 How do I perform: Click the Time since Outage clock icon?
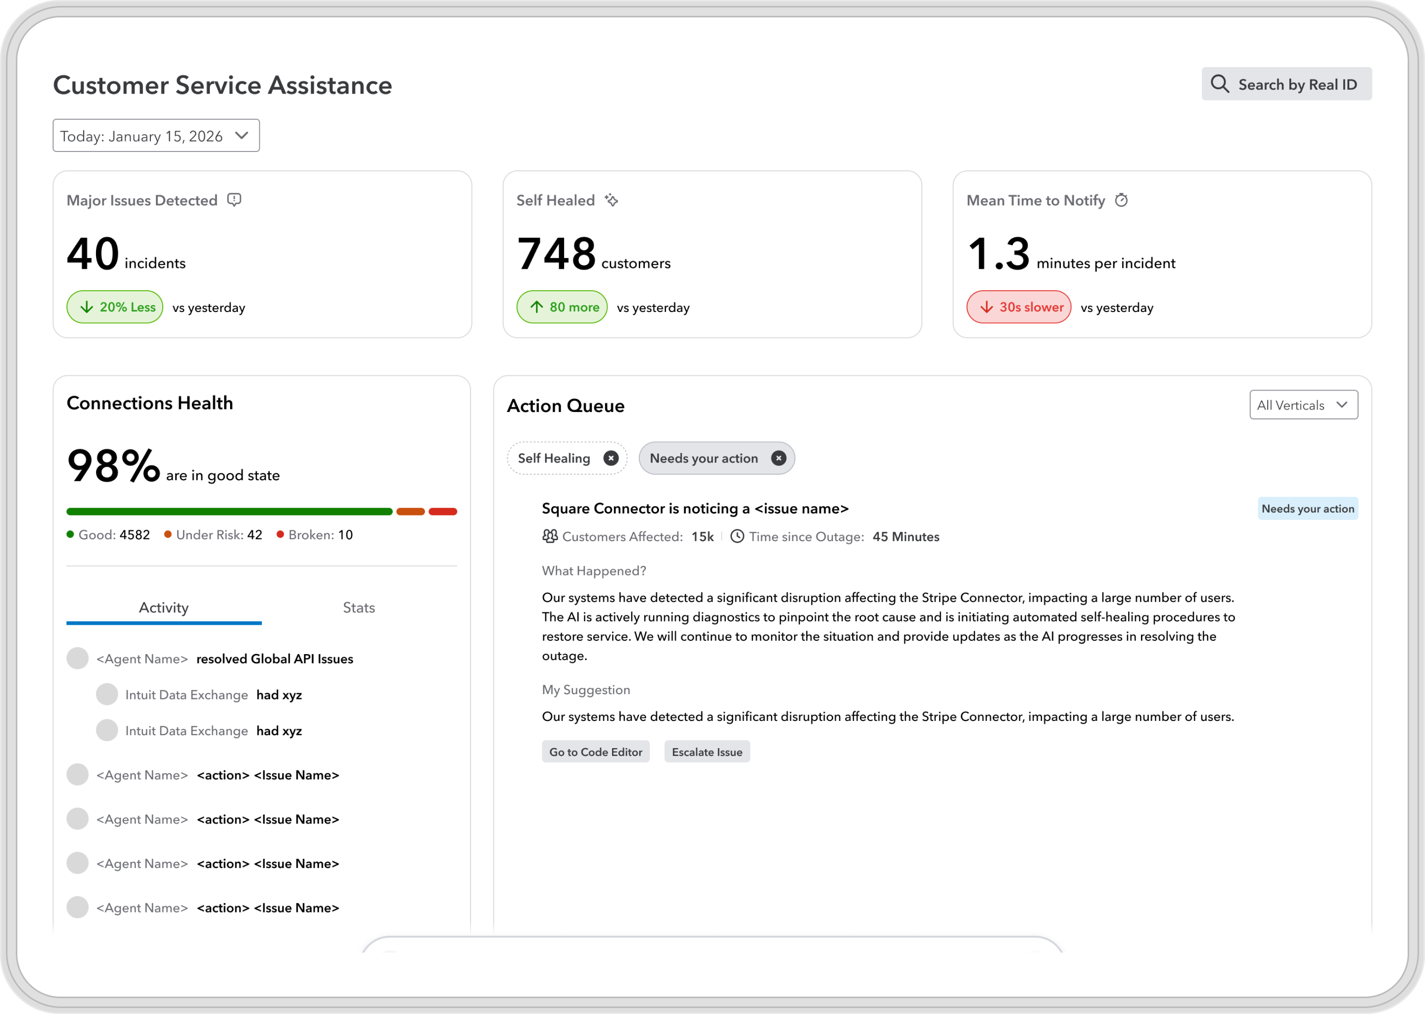(x=737, y=536)
